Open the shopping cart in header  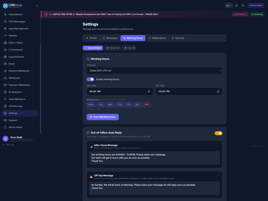(243, 5)
